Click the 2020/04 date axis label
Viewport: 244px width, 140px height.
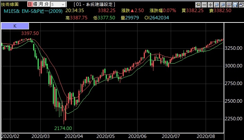74,137
